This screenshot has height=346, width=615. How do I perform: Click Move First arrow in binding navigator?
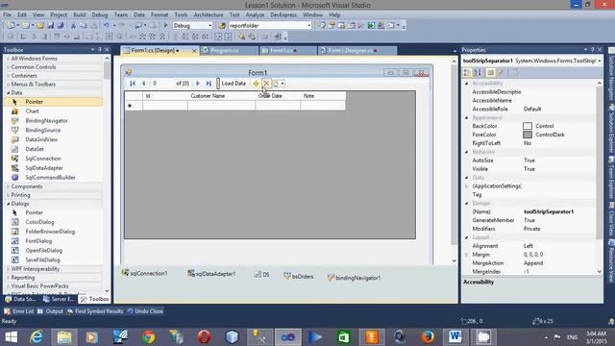click(x=133, y=84)
